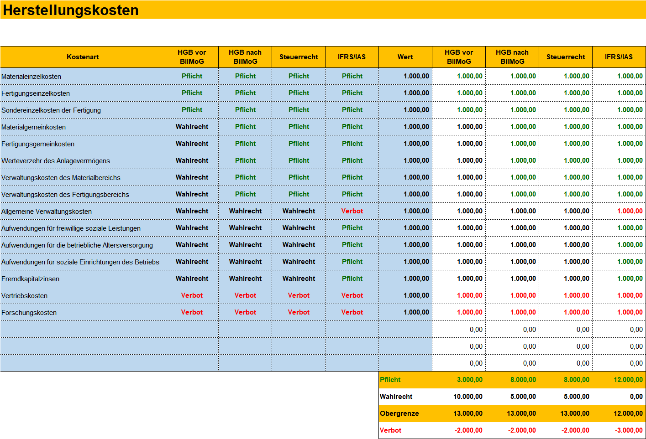Click the Fertigungseinzelkosten row label
The height and width of the screenshot is (439, 646).
(36, 93)
